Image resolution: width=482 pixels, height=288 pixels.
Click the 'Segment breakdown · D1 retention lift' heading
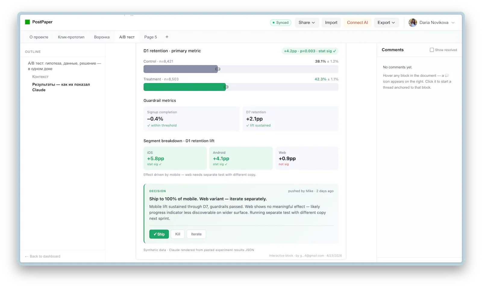(179, 141)
